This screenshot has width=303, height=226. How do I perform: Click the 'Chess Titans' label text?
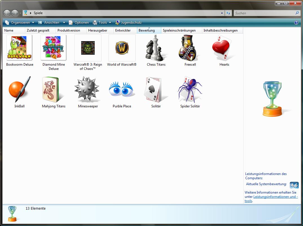coord(156,65)
